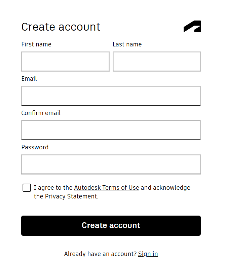
Task: Click the "Already have an account?" text
Action: pos(100,254)
